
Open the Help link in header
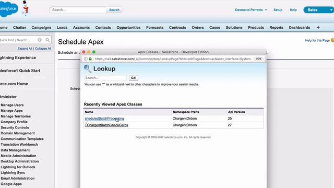pyautogui.click(x=293, y=10)
